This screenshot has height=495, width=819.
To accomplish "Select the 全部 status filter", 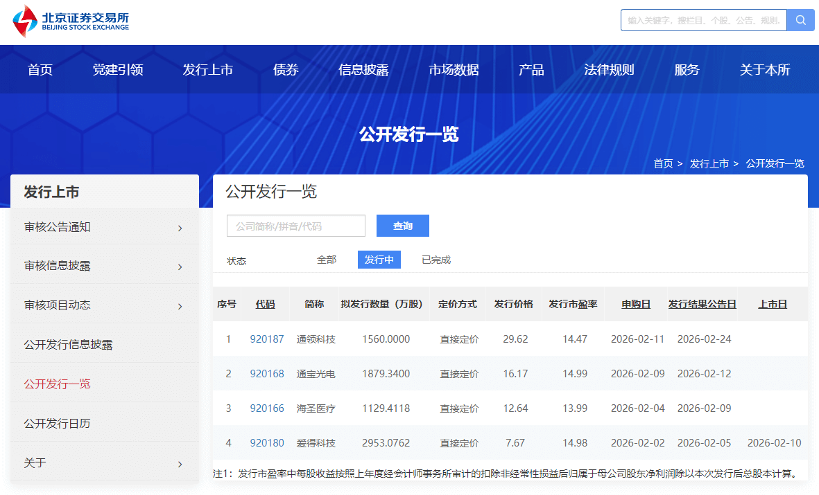I will pos(327,260).
